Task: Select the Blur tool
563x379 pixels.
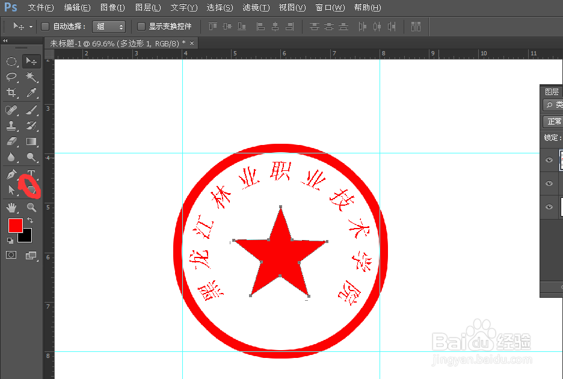Action: coord(11,157)
